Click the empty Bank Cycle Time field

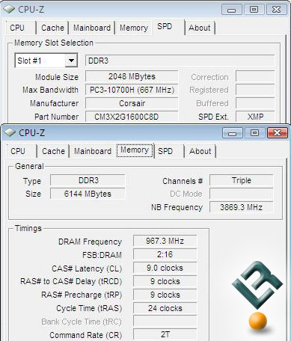[x=165, y=322]
